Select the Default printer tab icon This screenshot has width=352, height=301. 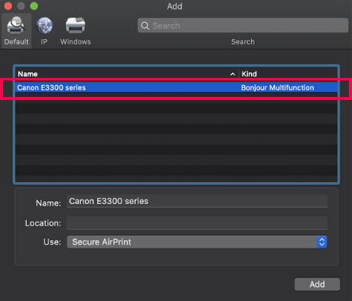coord(16,25)
